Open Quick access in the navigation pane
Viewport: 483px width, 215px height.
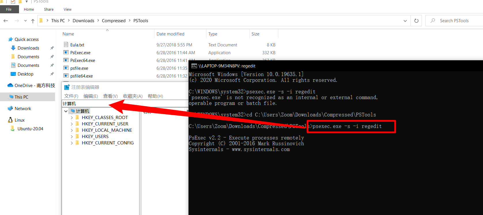[x=27, y=39]
